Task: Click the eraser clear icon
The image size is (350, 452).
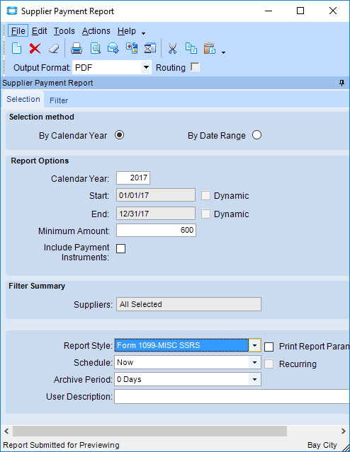Action: [x=54, y=48]
